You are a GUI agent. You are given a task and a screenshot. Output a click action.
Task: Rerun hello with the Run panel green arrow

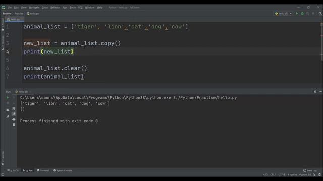tap(8, 97)
